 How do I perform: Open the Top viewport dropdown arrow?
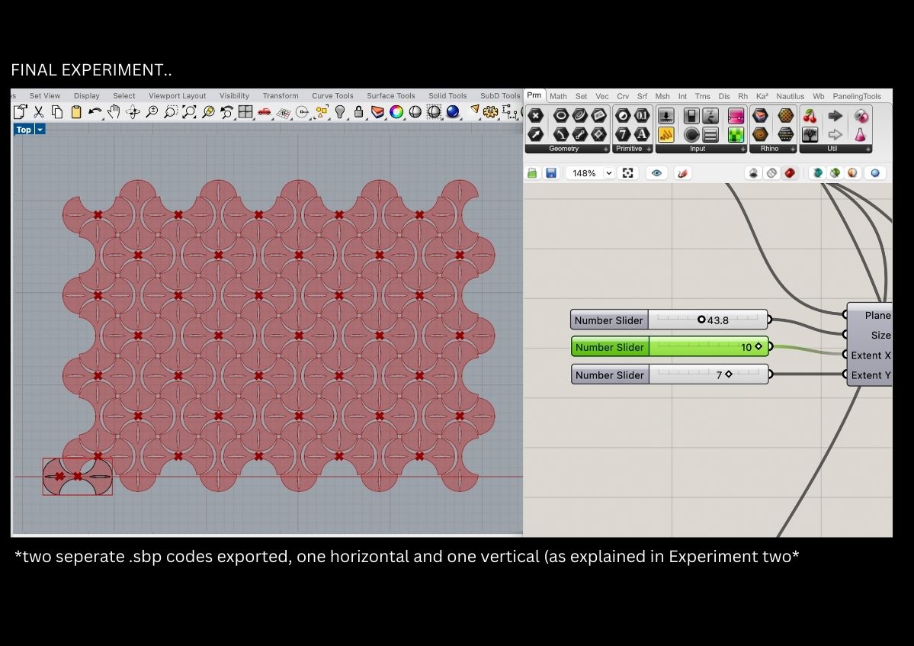coord(40,130)
